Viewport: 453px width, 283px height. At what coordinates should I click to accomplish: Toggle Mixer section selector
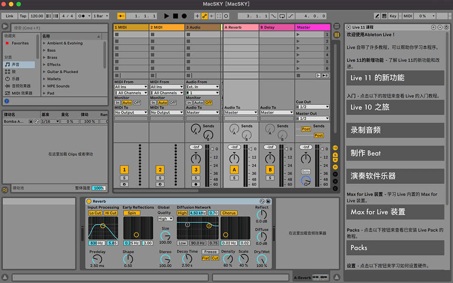pyautogui.click(x=335, y=167)
